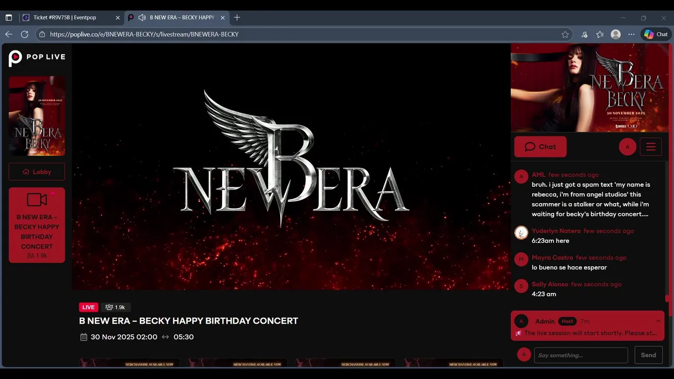Close the B NEW ERA – BECKY tab
Screen dimensions: 674x379
(x=223, y=17)
